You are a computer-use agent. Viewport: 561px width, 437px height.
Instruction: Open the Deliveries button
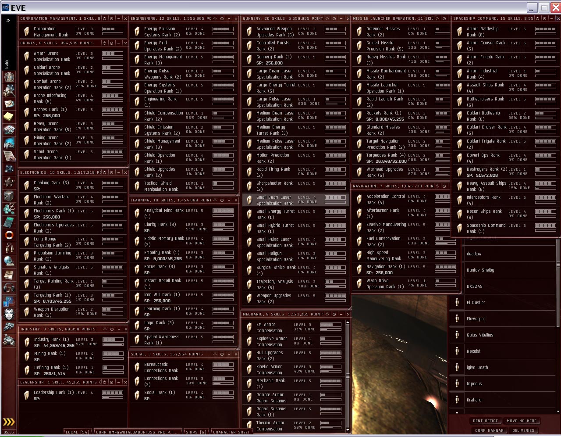coord(523,430)
